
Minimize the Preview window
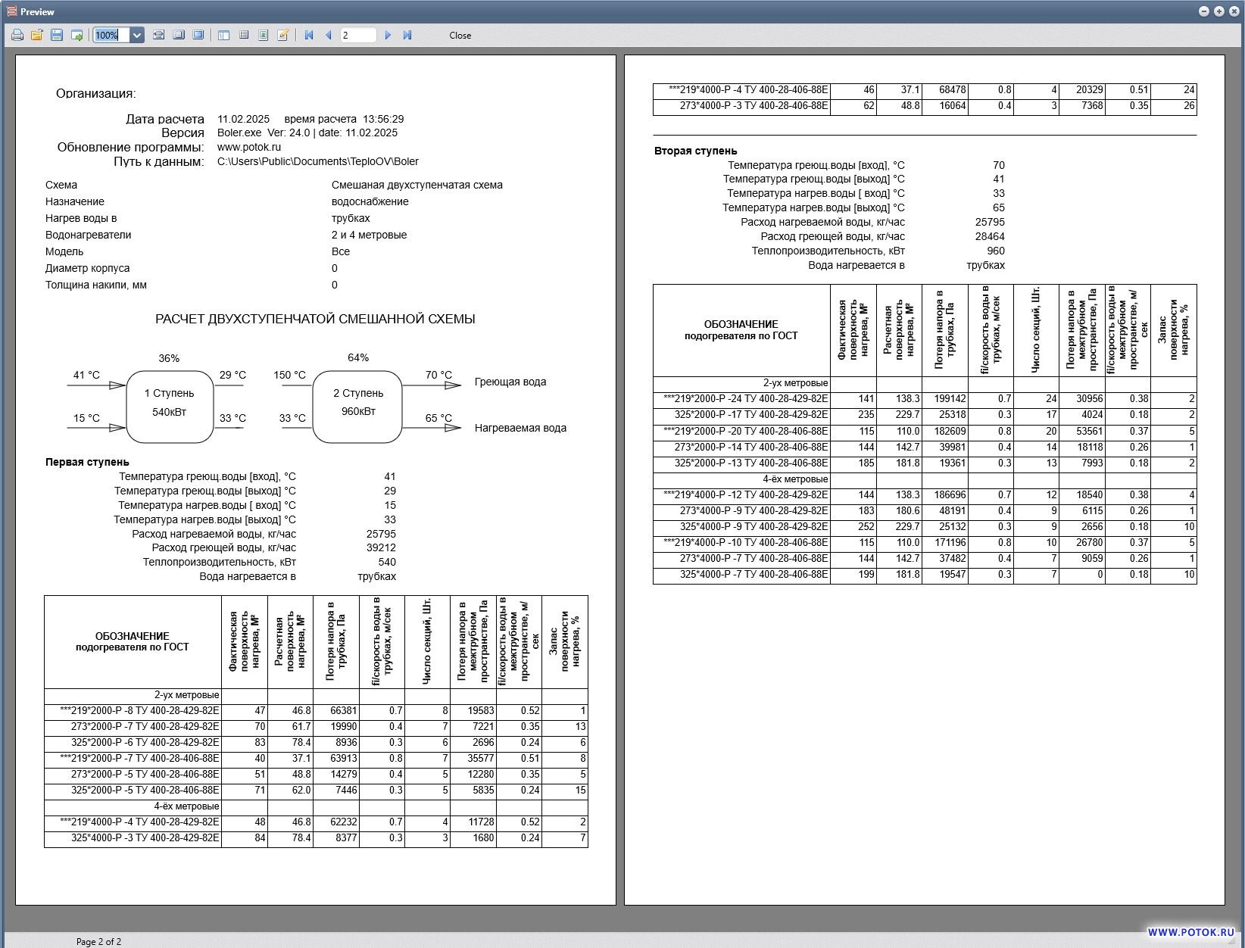pos(1204,11)
